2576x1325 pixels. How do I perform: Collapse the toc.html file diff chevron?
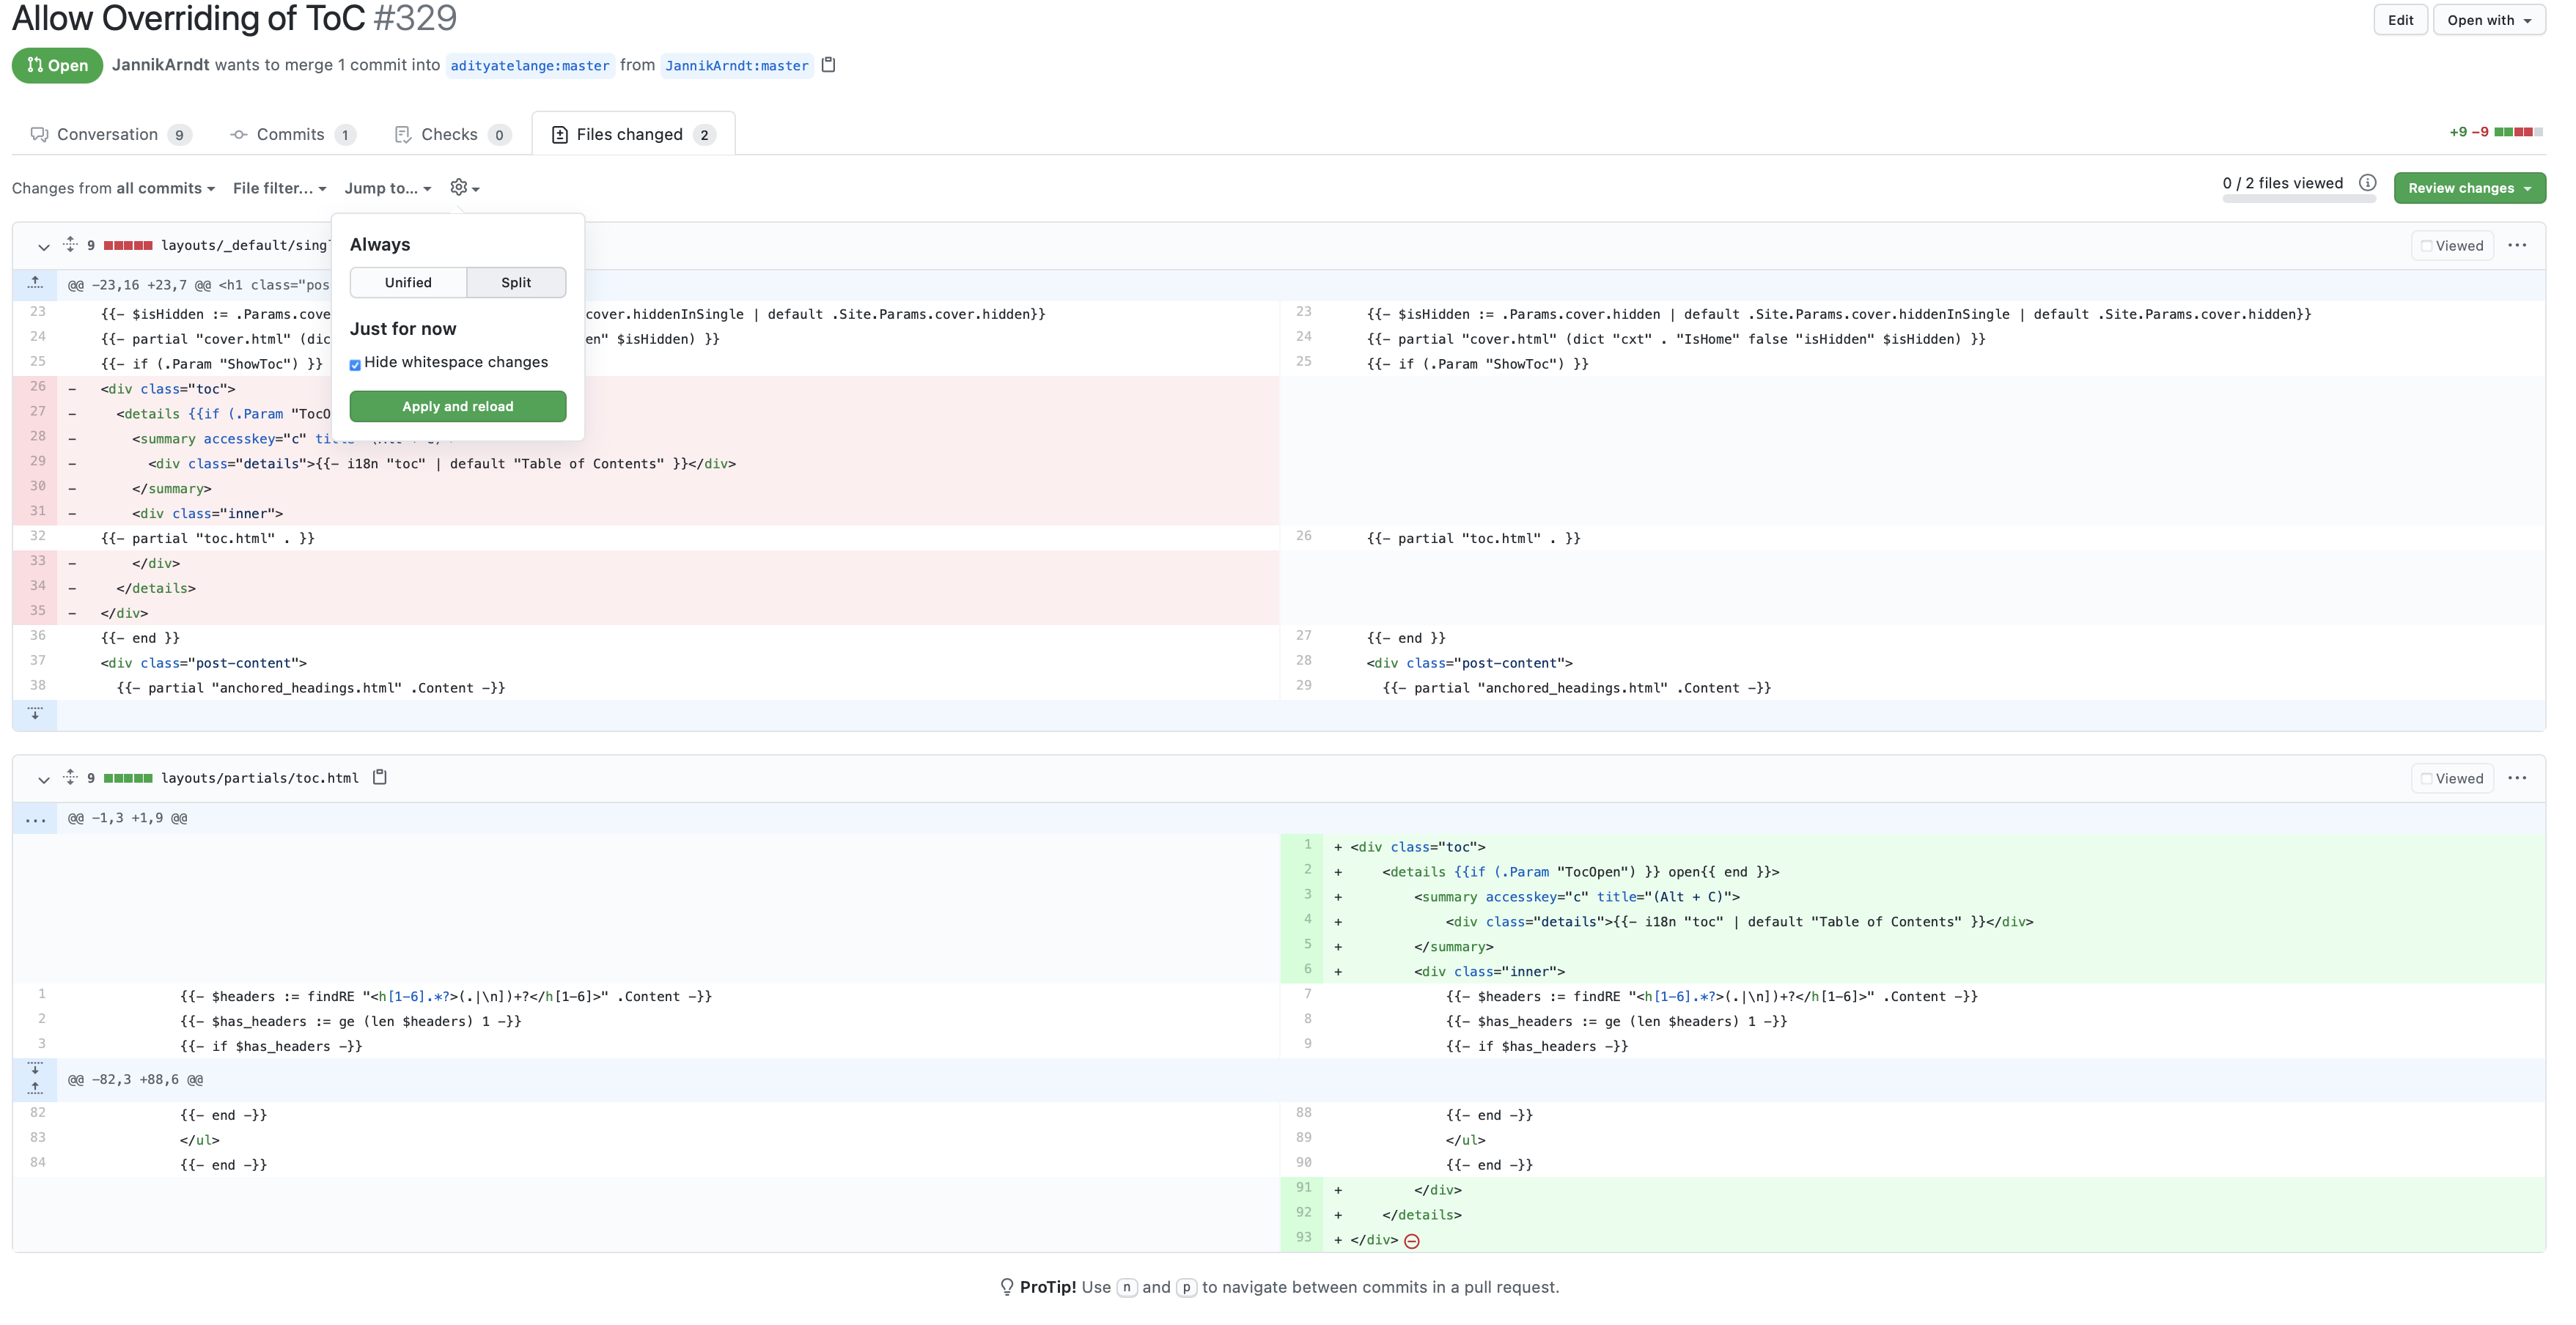(x=43, y=779)
